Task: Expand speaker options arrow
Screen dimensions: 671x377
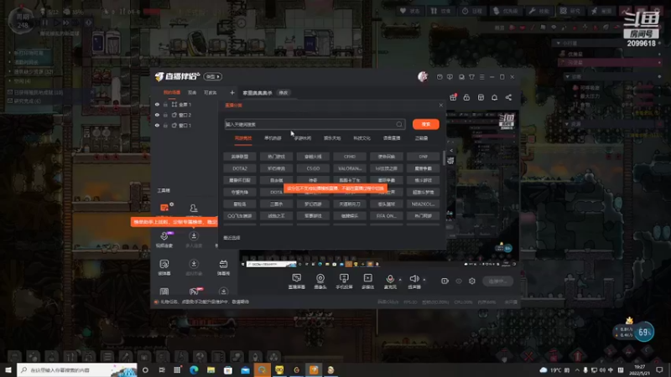Action: click(424, 280)
